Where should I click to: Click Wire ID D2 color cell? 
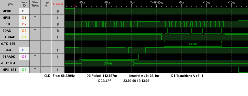[x=24, y=24]
